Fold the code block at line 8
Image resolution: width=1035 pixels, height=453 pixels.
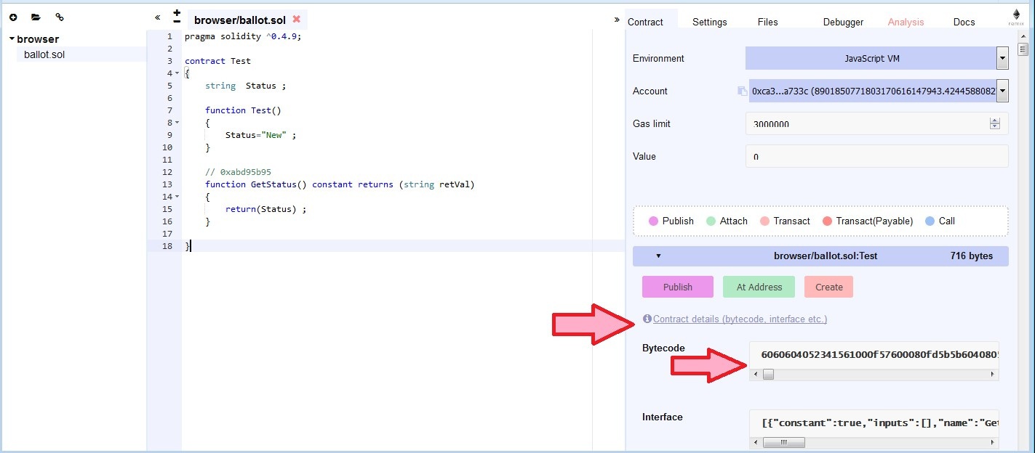[177, 123]
